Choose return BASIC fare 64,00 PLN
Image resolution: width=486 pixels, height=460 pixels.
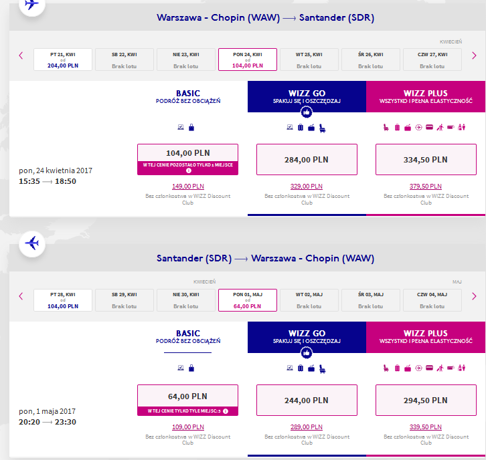pos(188,400)
